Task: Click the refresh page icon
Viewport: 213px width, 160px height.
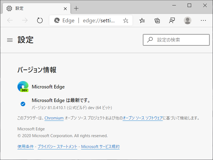Action: 40,20
